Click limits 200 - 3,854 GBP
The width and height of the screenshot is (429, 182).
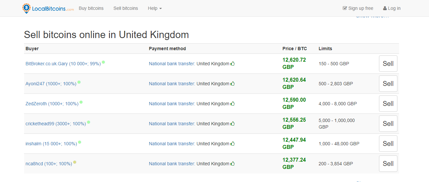coord(336,164)
